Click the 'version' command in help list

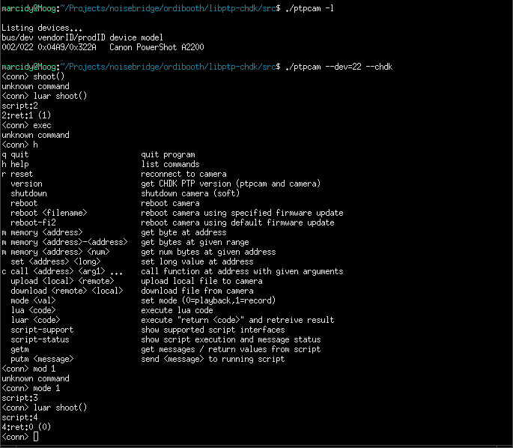pos(26,184)
